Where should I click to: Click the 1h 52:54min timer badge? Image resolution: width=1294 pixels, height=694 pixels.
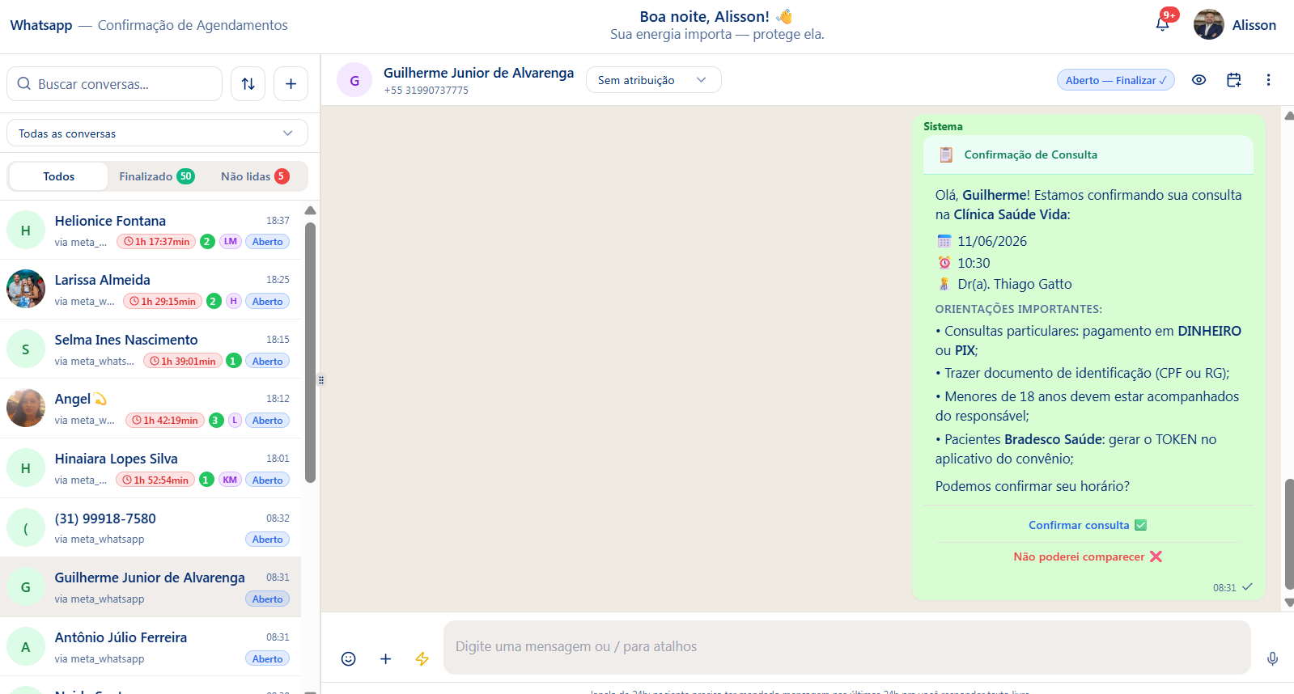click(155, 480)
